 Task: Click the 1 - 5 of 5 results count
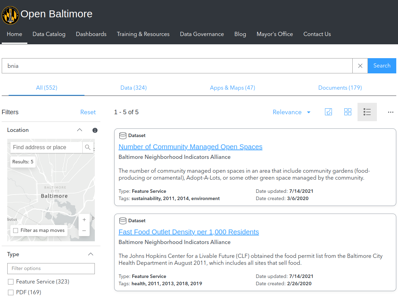126,112
